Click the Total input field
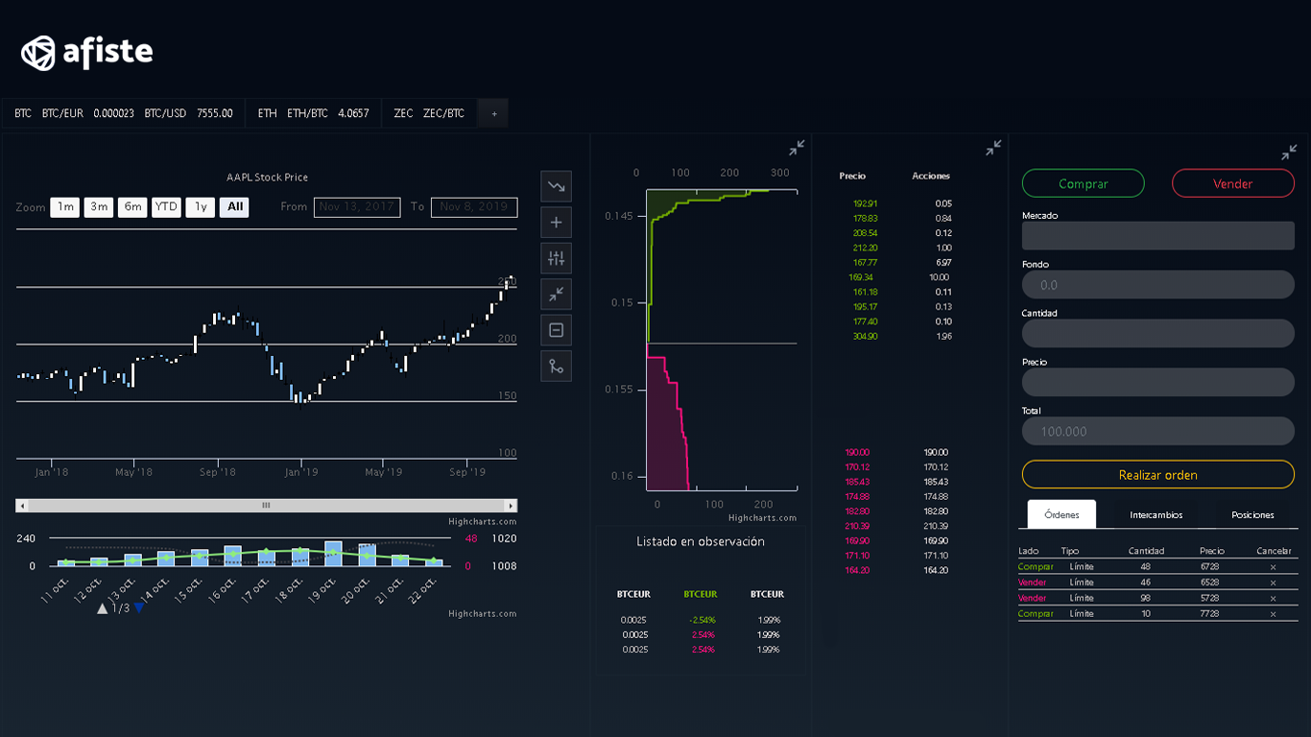 pyautogui.click(x=1158, y=431)
